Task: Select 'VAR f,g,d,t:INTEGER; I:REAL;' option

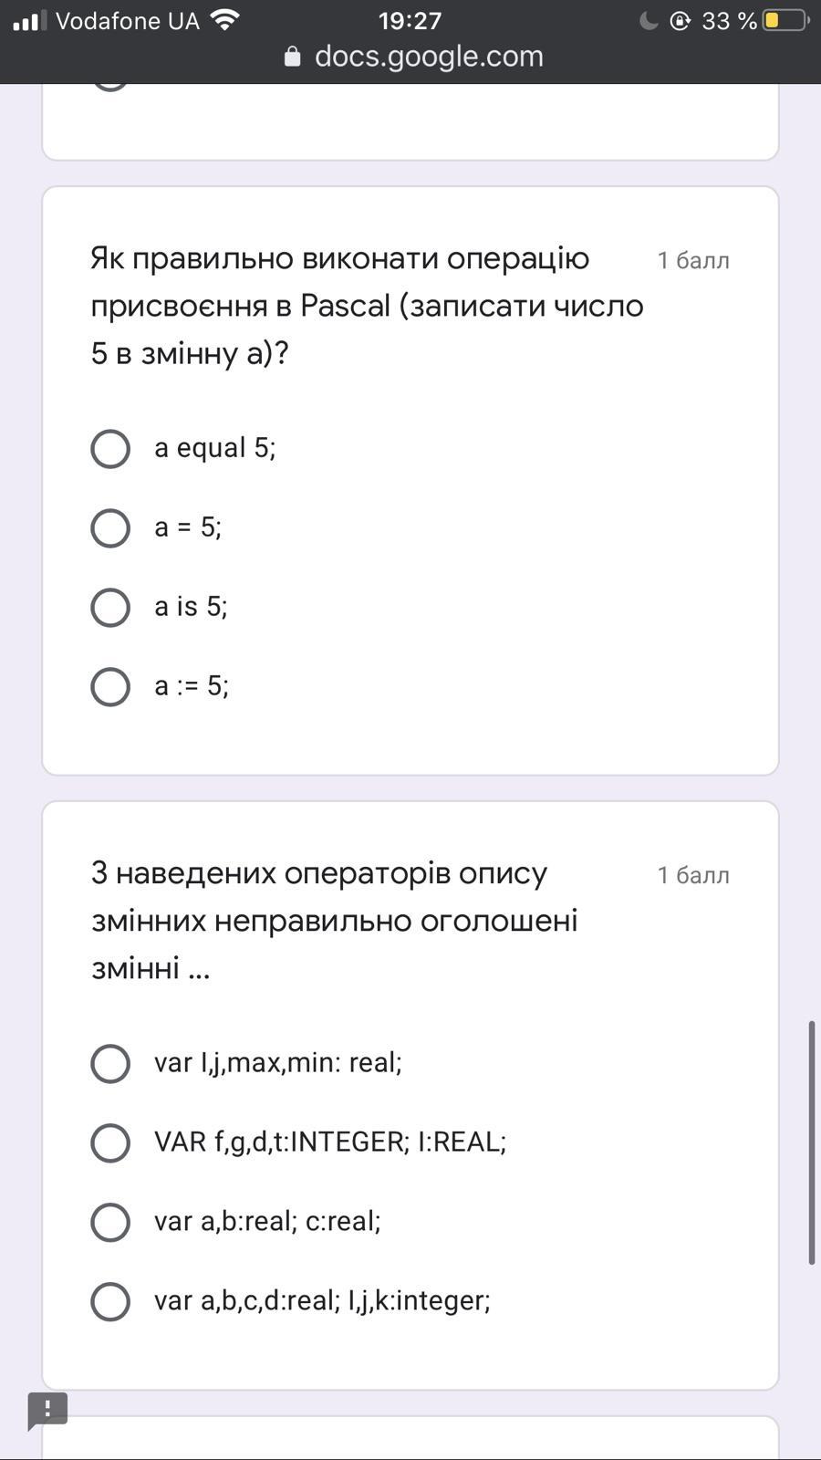Action: 110,1142
